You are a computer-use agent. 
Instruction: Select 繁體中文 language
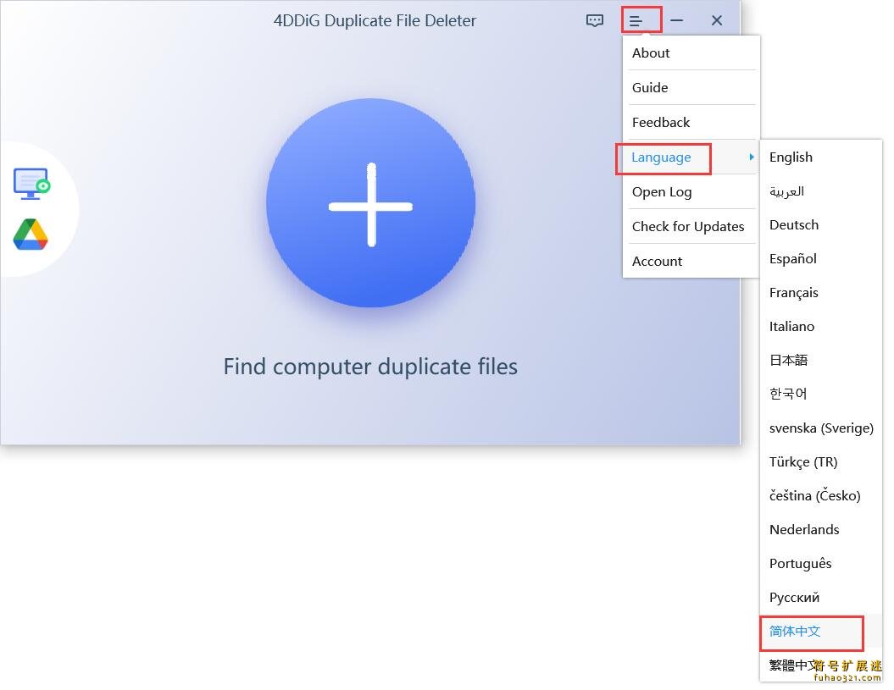pyautogui.click(x=821, y=665)
